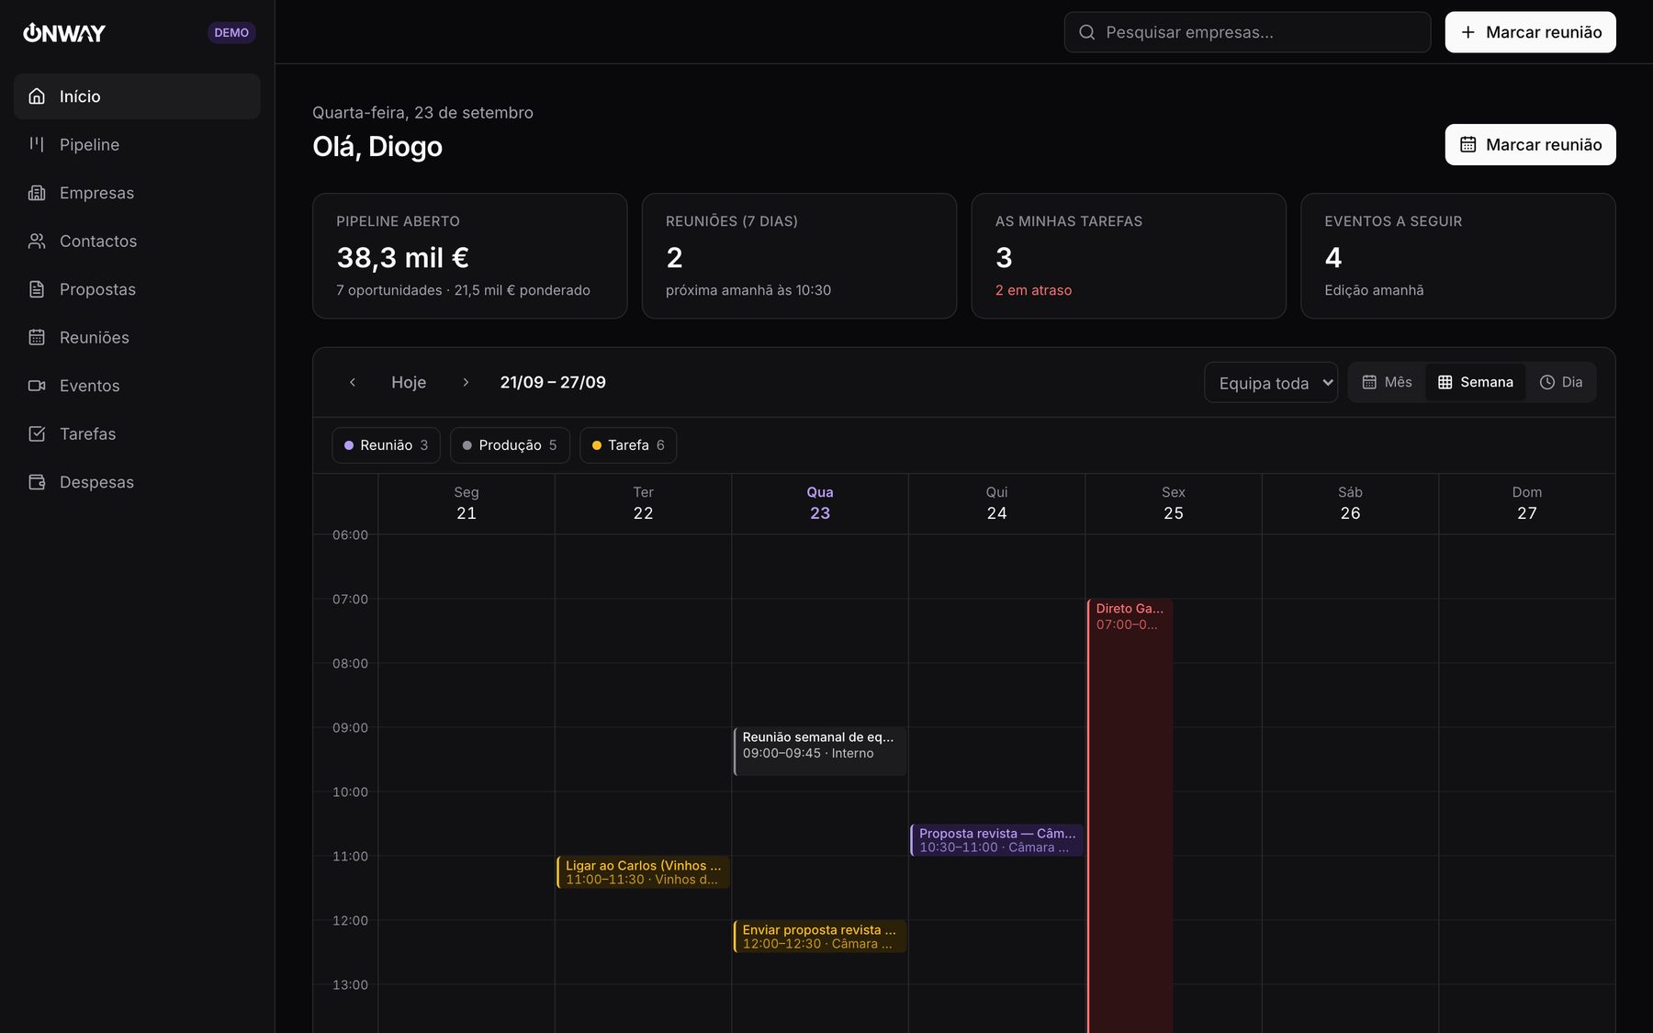Click the Início home icon
Image resolution: width=1653 pixels, height=1033 pixels.
pos(37,96)
